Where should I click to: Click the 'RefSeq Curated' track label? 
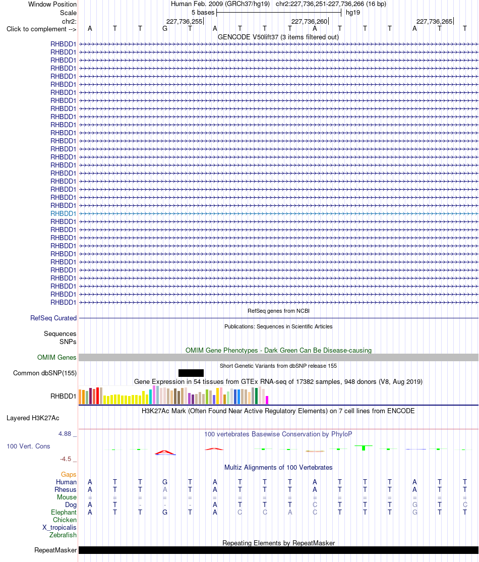pyautogui.click(x=53, y=318)
